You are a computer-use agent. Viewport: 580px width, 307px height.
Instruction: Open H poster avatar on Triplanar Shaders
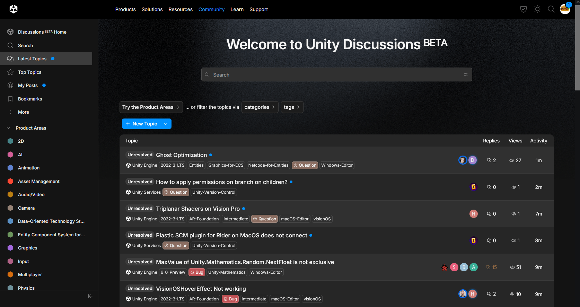click(x=474, y=214)
